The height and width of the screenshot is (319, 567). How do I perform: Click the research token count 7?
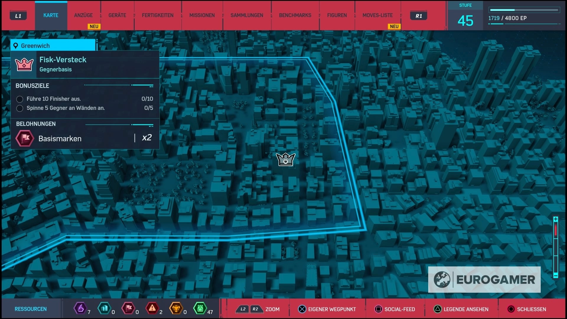[89, 312]
